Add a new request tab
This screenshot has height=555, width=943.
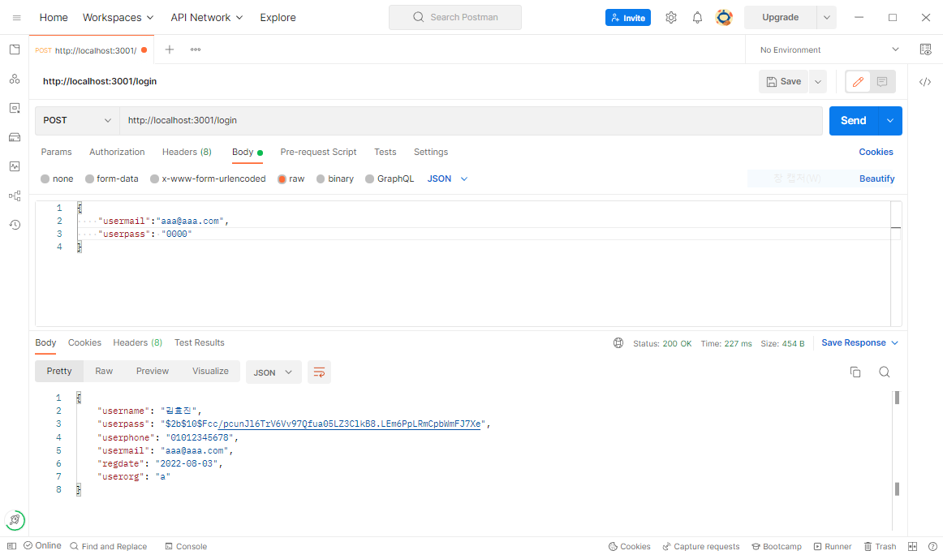click(x=170, y=49)
